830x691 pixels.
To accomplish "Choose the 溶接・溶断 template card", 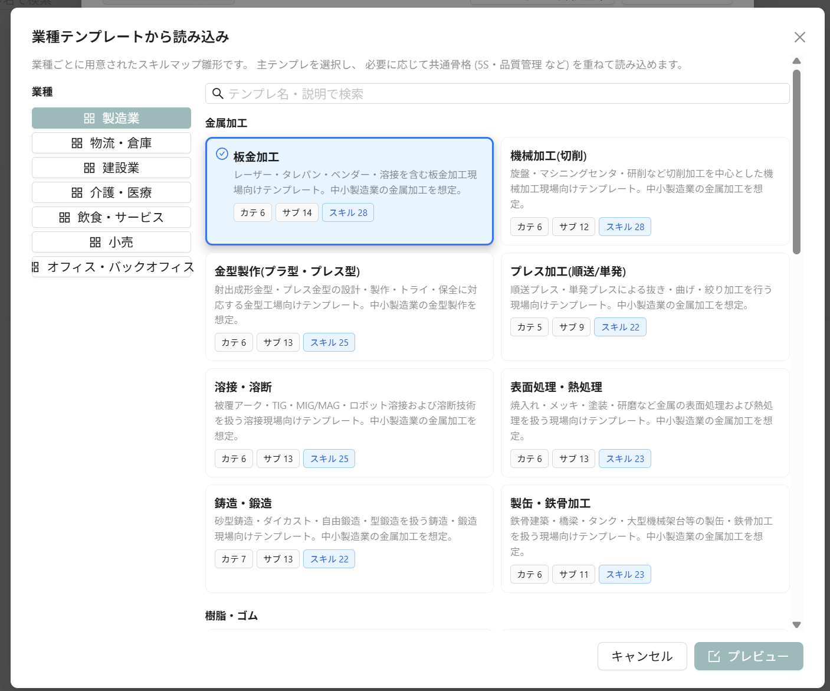I will (349, 423).
